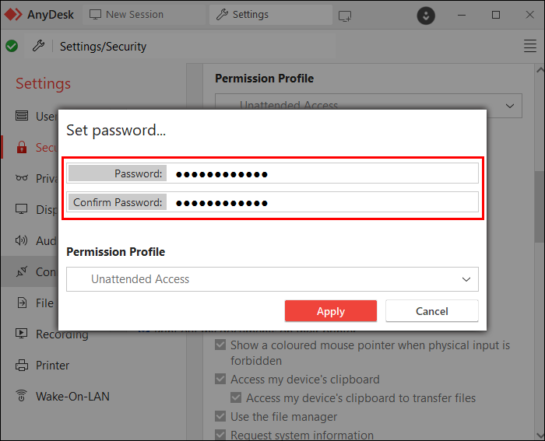Open the new display tab icon
The width and height of the screenshot is (545, 441).
345,15
